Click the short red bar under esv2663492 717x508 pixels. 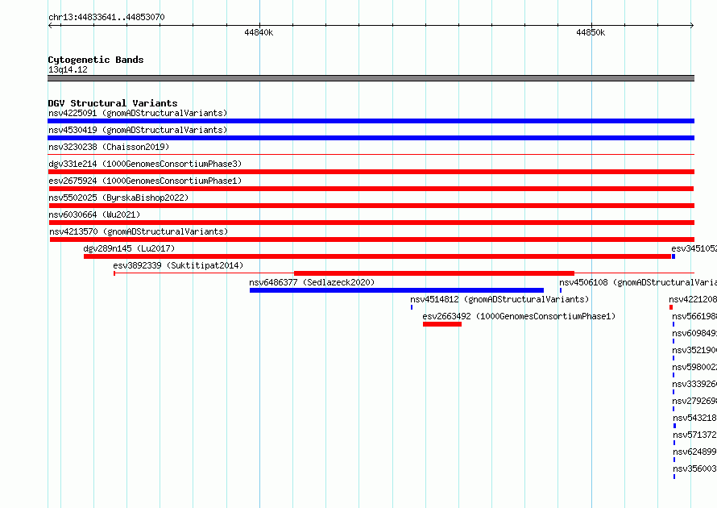tap(442, 324)
